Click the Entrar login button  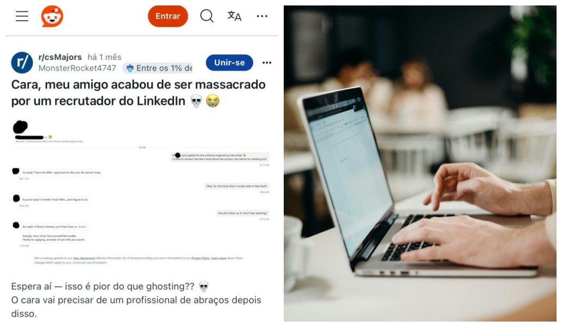point(168,16)
